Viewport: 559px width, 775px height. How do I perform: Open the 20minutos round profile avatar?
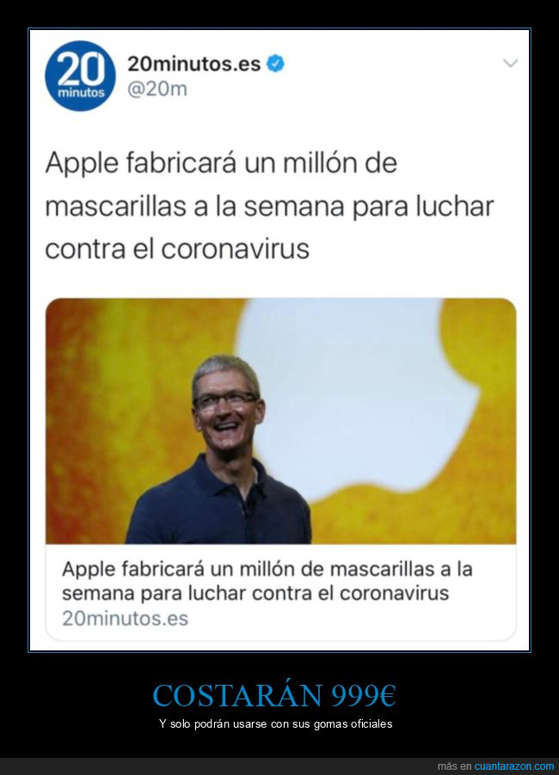point(80,76)
